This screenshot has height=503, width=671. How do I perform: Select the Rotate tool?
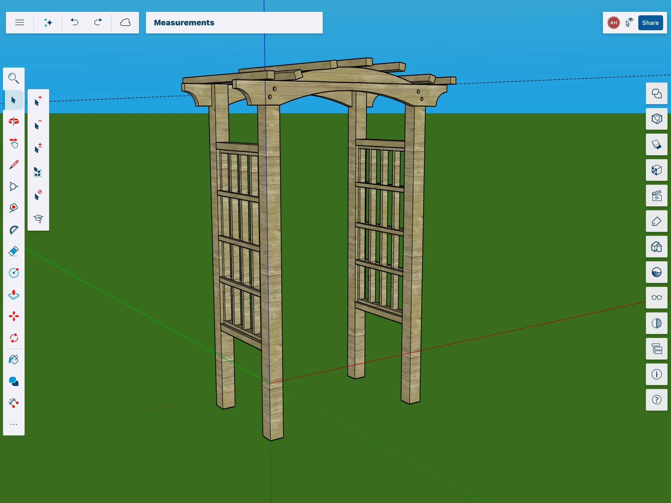(x=14, y=338)
